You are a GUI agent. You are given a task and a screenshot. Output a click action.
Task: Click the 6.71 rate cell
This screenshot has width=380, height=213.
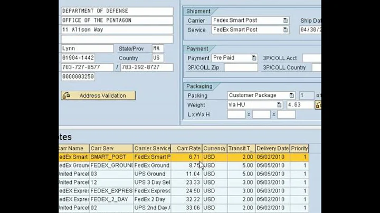(x=187, y=157)
